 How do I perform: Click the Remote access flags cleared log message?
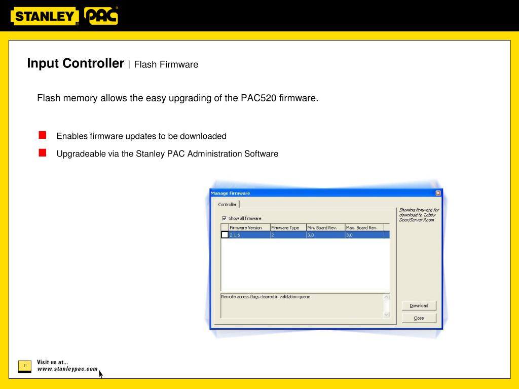point(266,297)
